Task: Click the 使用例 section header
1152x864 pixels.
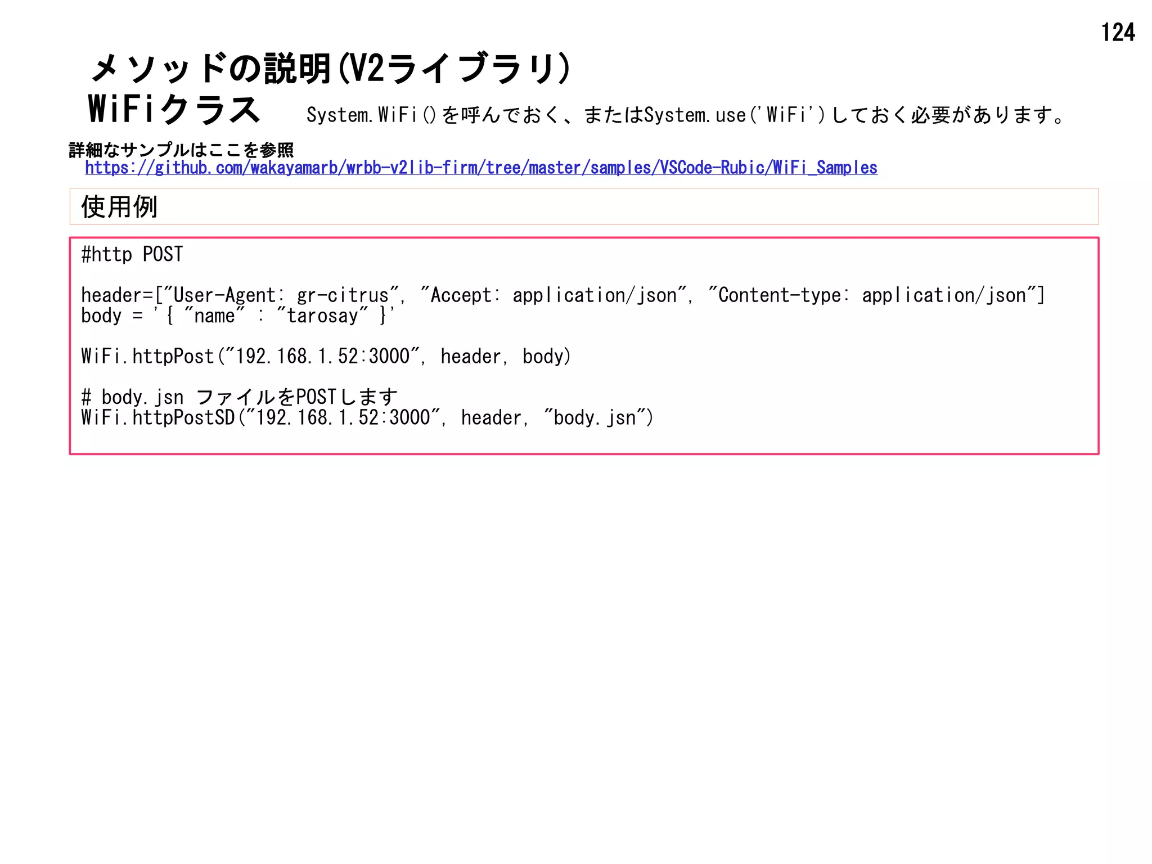Action: click(584, 206)
